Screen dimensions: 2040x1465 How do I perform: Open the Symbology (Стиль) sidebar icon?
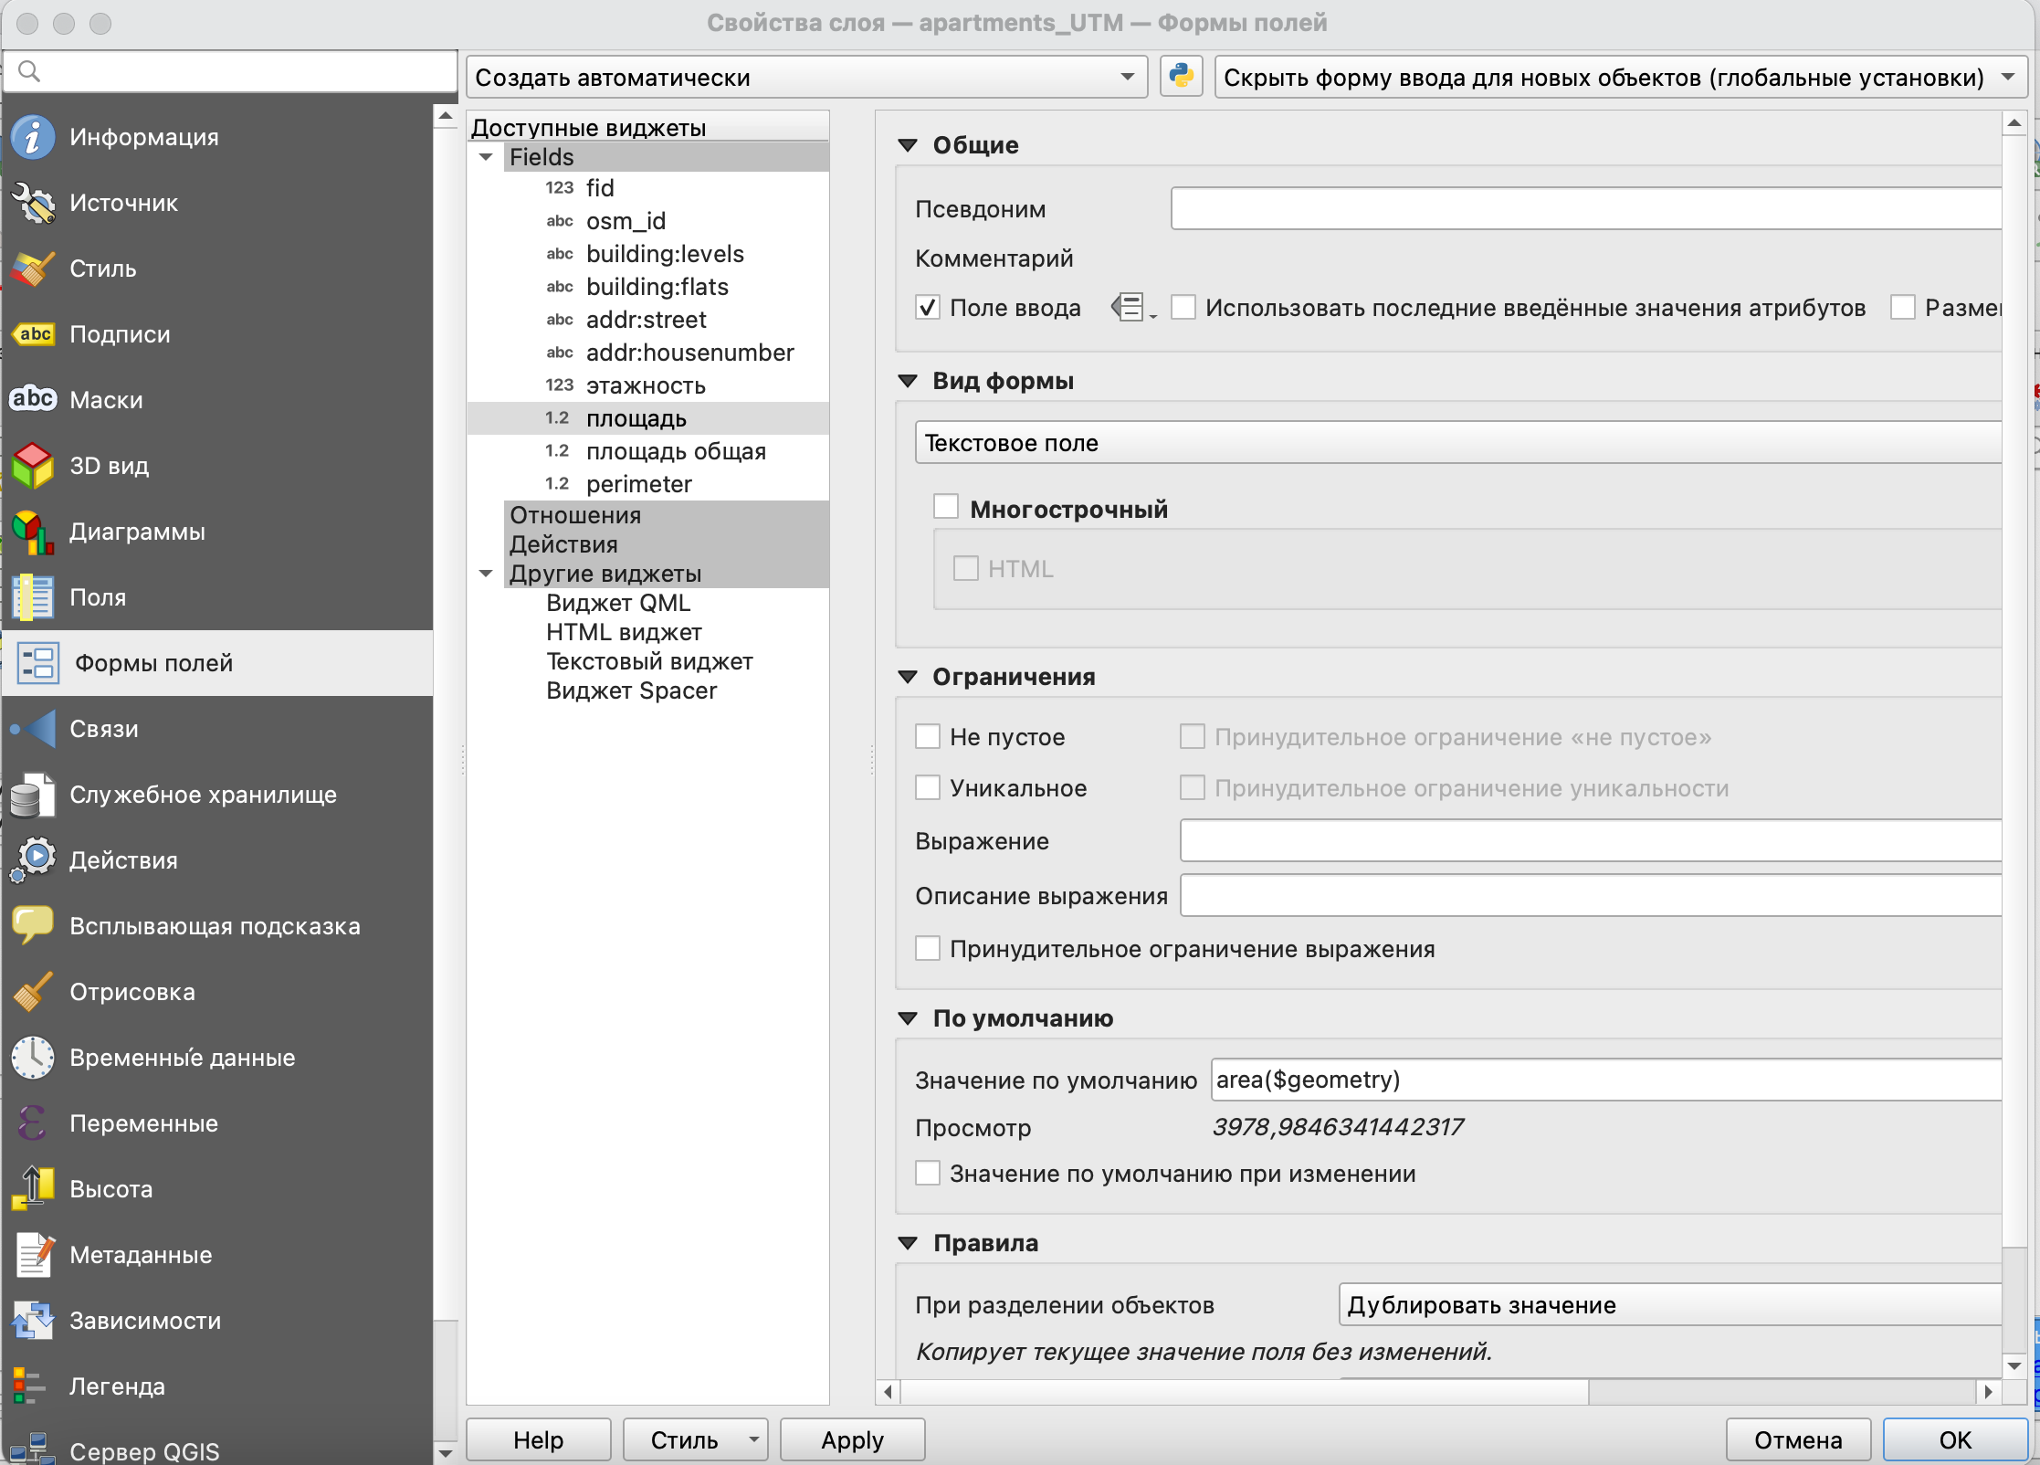coord(34,269)
